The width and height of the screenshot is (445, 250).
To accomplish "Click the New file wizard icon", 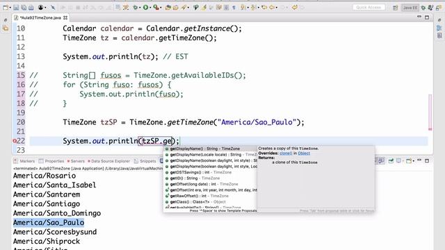I will pyautogui.click(x=6, y=8).
